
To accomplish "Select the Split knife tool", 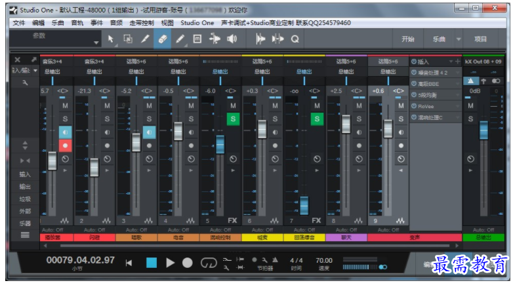I will pos(145,39).
